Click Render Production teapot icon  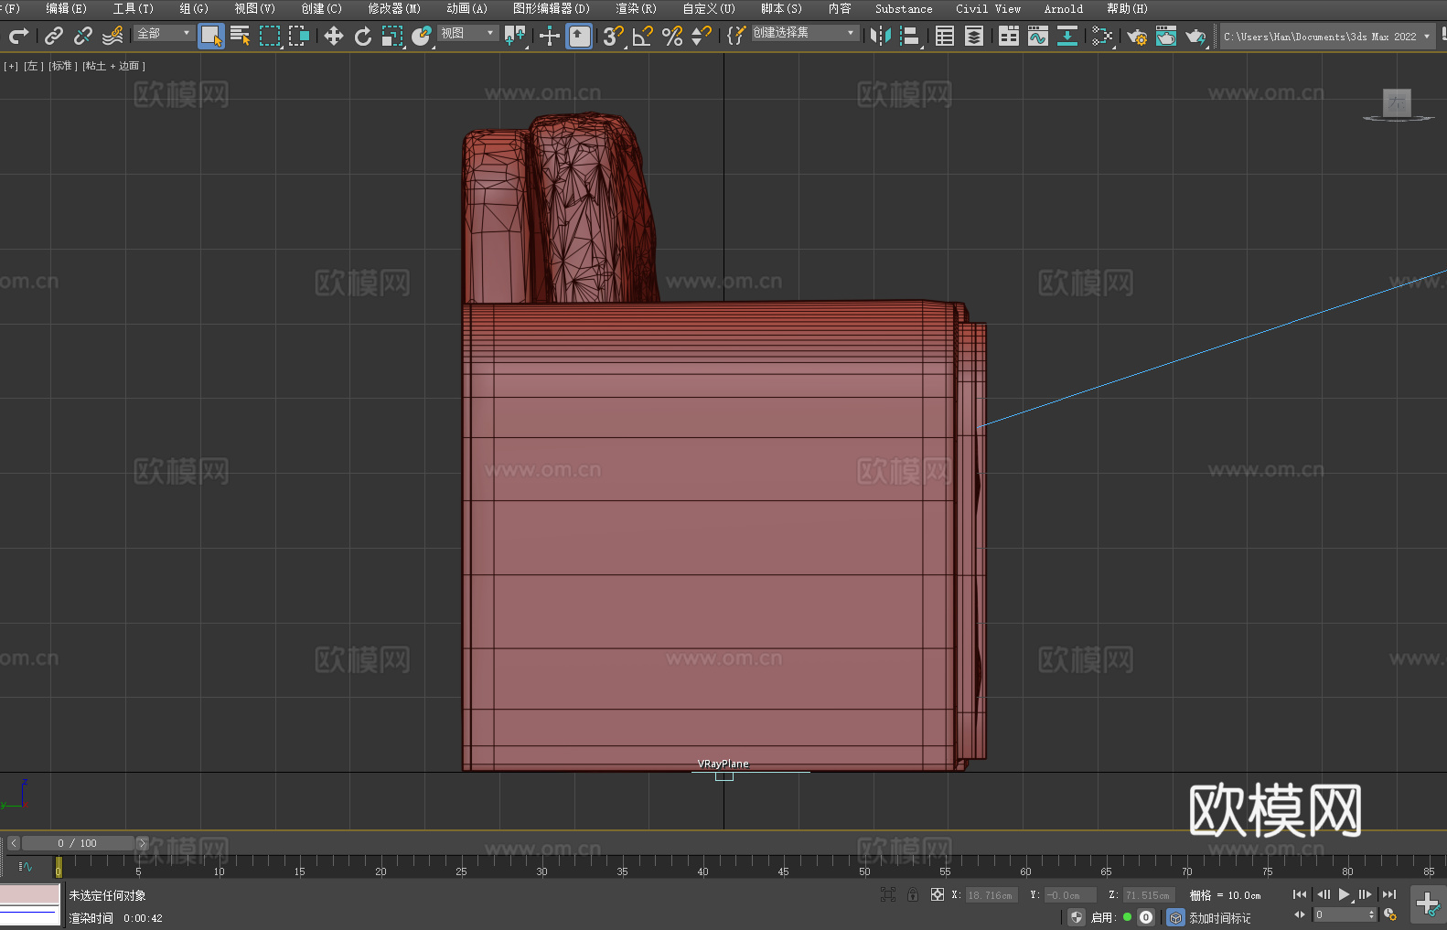tap(1195, 36)
